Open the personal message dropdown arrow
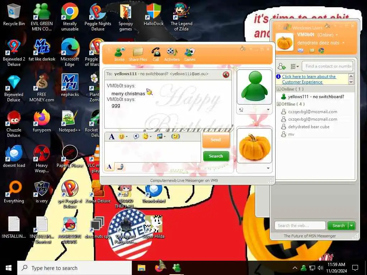367x275 pixels. point(343,43)
